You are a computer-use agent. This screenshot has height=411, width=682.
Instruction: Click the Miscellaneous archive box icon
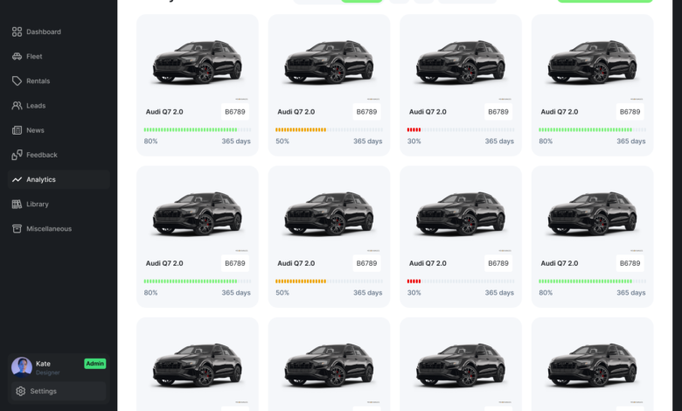[17, 228]
